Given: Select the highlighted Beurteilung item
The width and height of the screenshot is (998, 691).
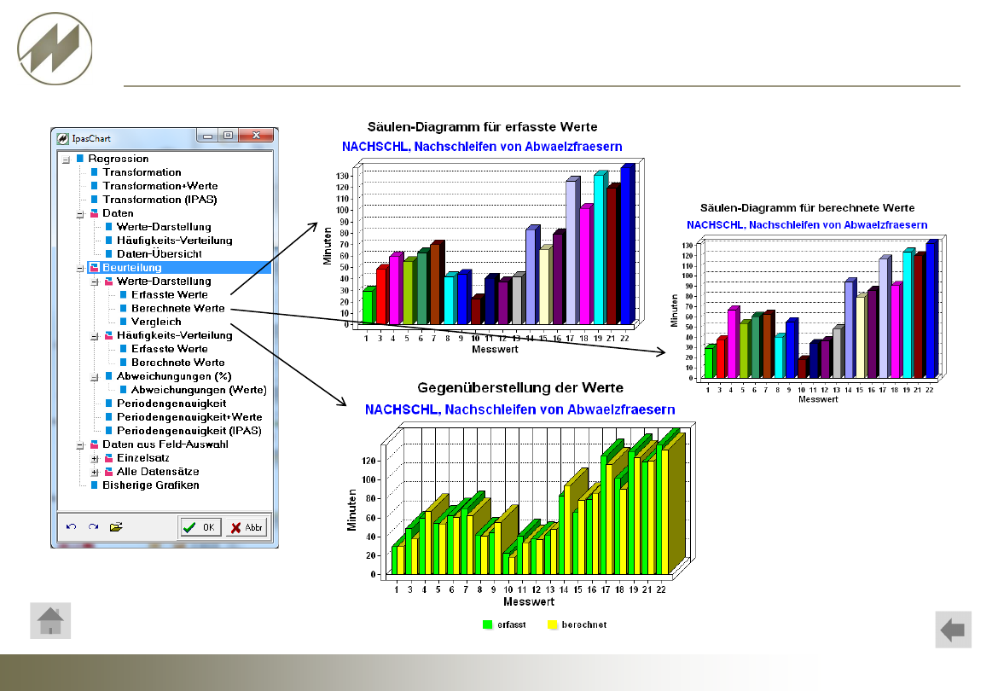Looking at the screenshot, I should pos(131,267).
